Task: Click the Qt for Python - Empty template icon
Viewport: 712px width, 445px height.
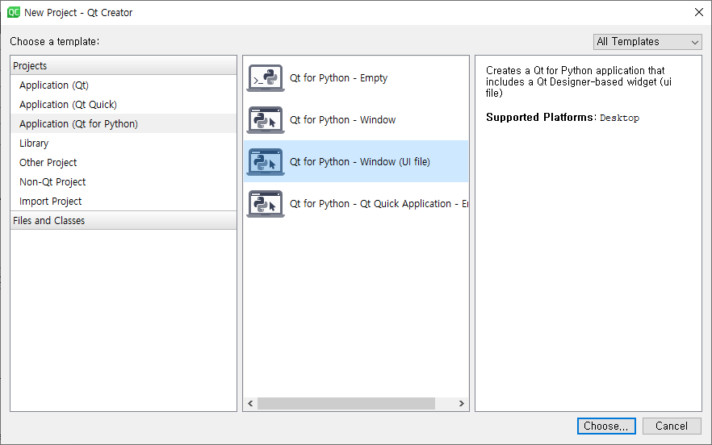Action: [266, 78]
